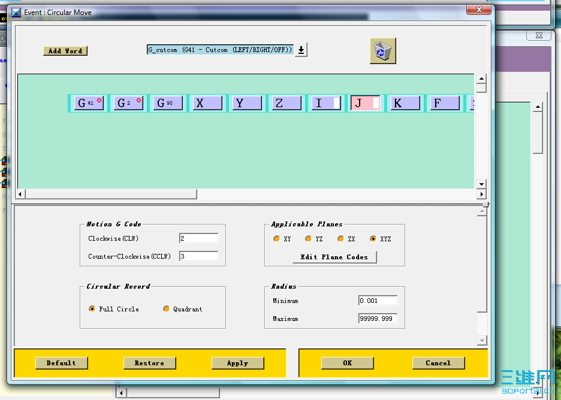This screenshot has height=400, width=561.
Task: Select the Y word block
Action: (x=247, y=103)
